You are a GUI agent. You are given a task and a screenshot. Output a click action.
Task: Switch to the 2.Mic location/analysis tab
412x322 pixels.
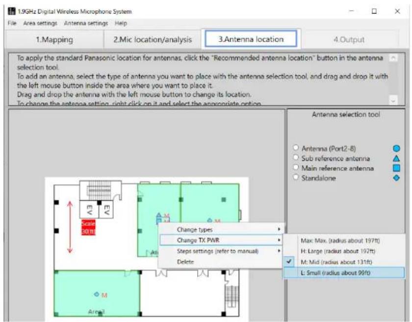[153, 39]
